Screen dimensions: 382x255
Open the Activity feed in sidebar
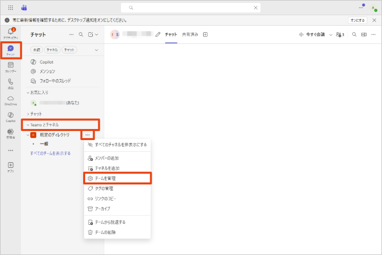point(10,33)
